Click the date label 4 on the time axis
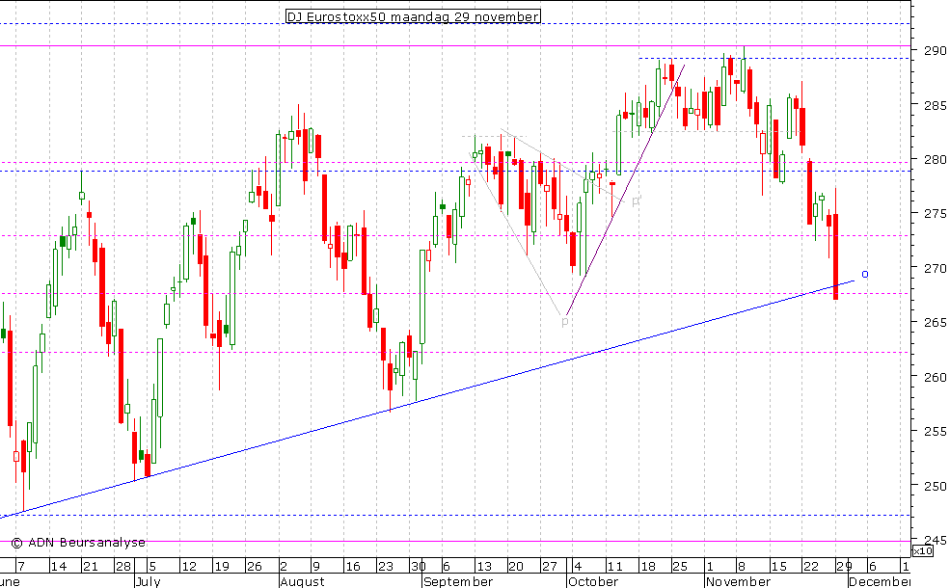950x588 pixels. (x=578, y=566)
